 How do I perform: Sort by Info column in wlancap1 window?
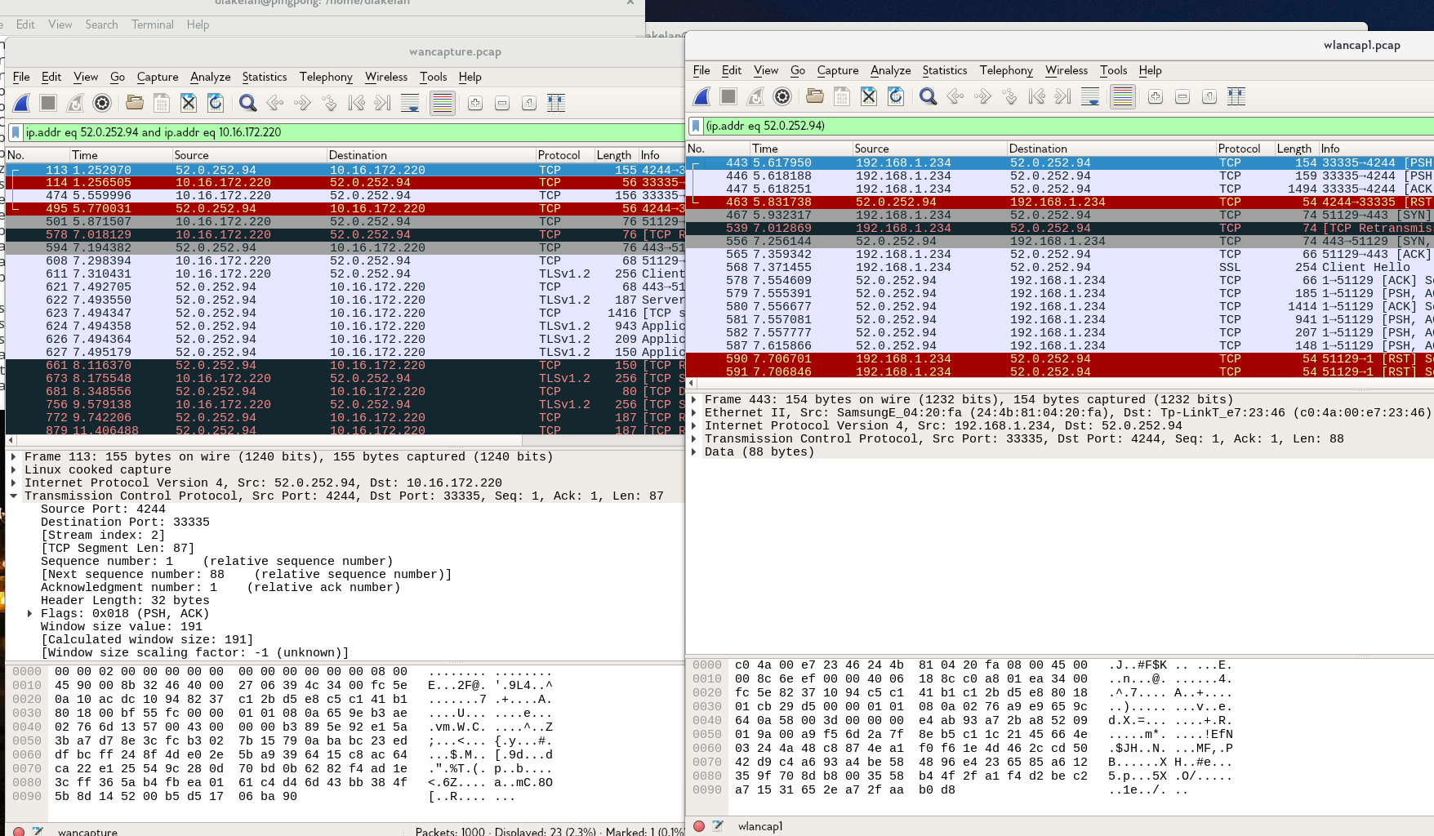click(x=1376, y=149)
